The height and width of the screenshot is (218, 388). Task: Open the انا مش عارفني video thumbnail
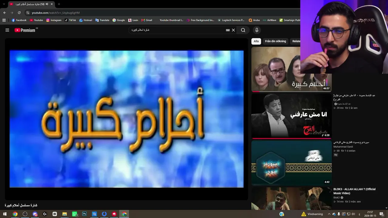coord(291,116)
